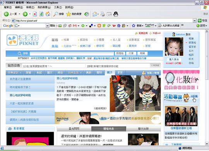209x151 pixels.
Task: Switch to the 親子 category tab
Action: (x=110, y=73)
